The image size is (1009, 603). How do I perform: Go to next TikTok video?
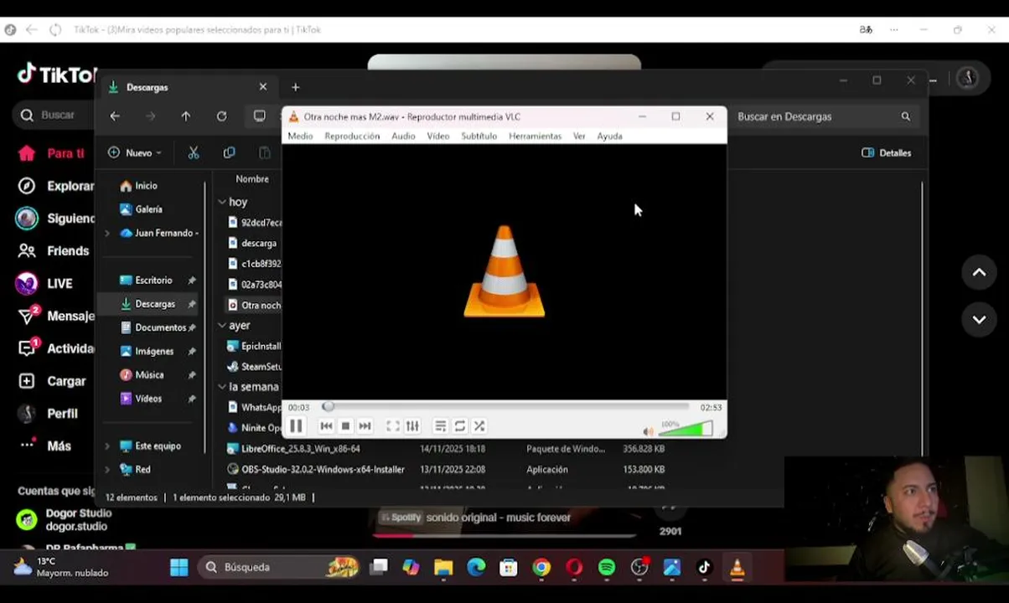(979, 319)
